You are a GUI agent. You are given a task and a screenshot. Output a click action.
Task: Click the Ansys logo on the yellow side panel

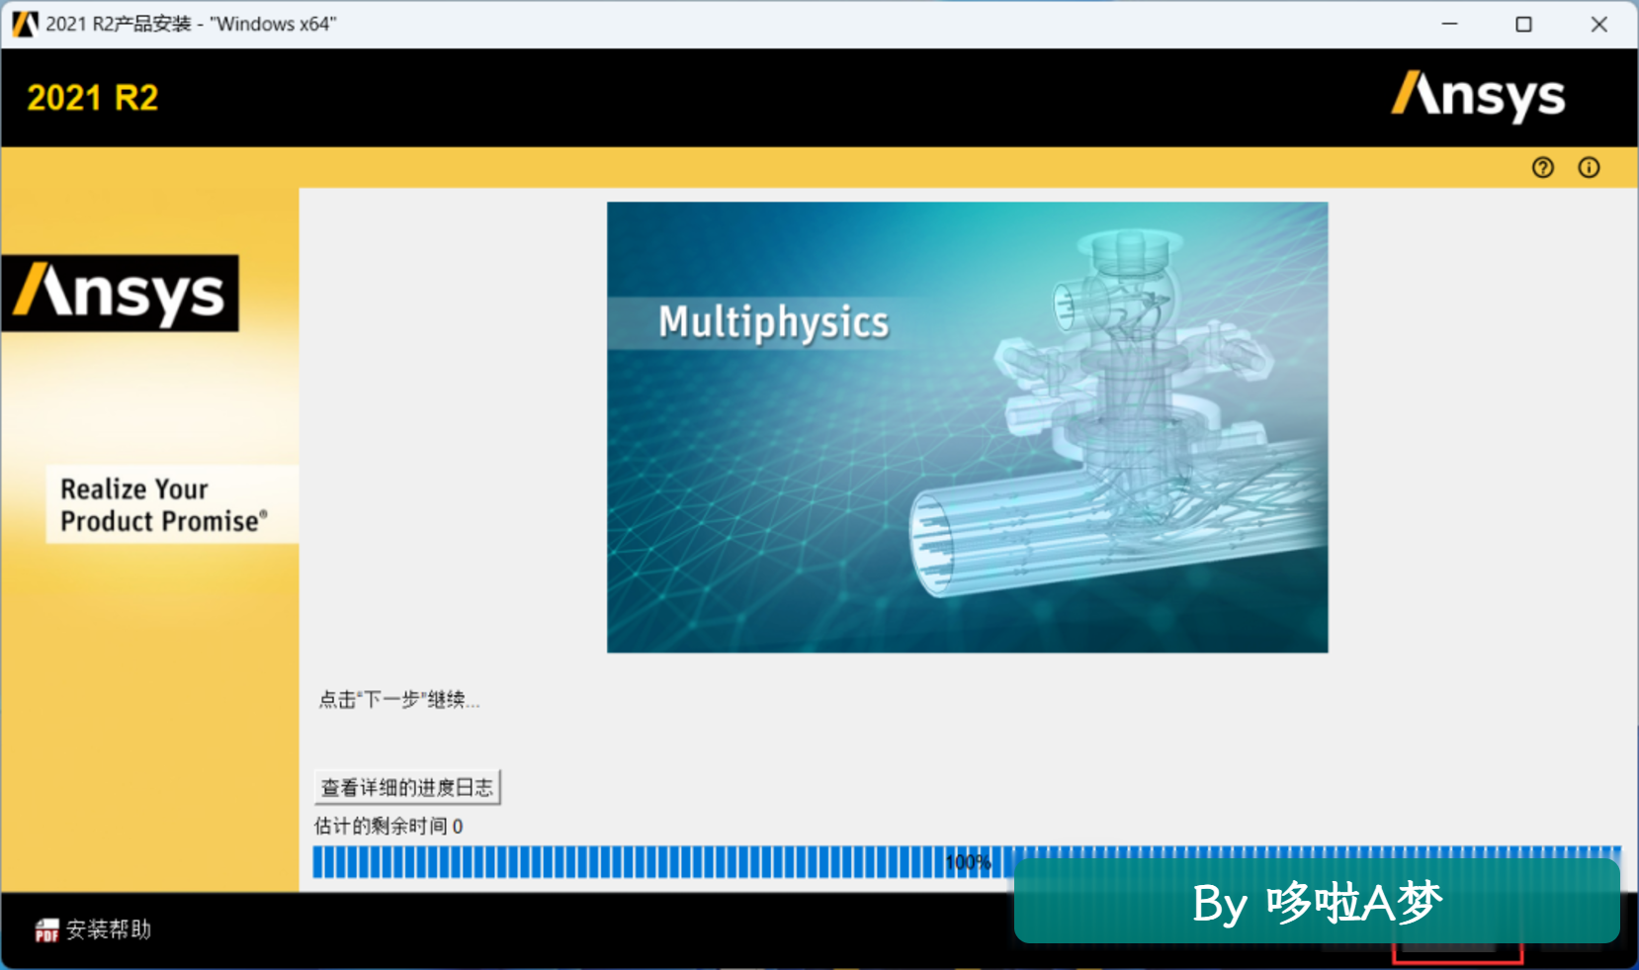(x=121, y=293)
